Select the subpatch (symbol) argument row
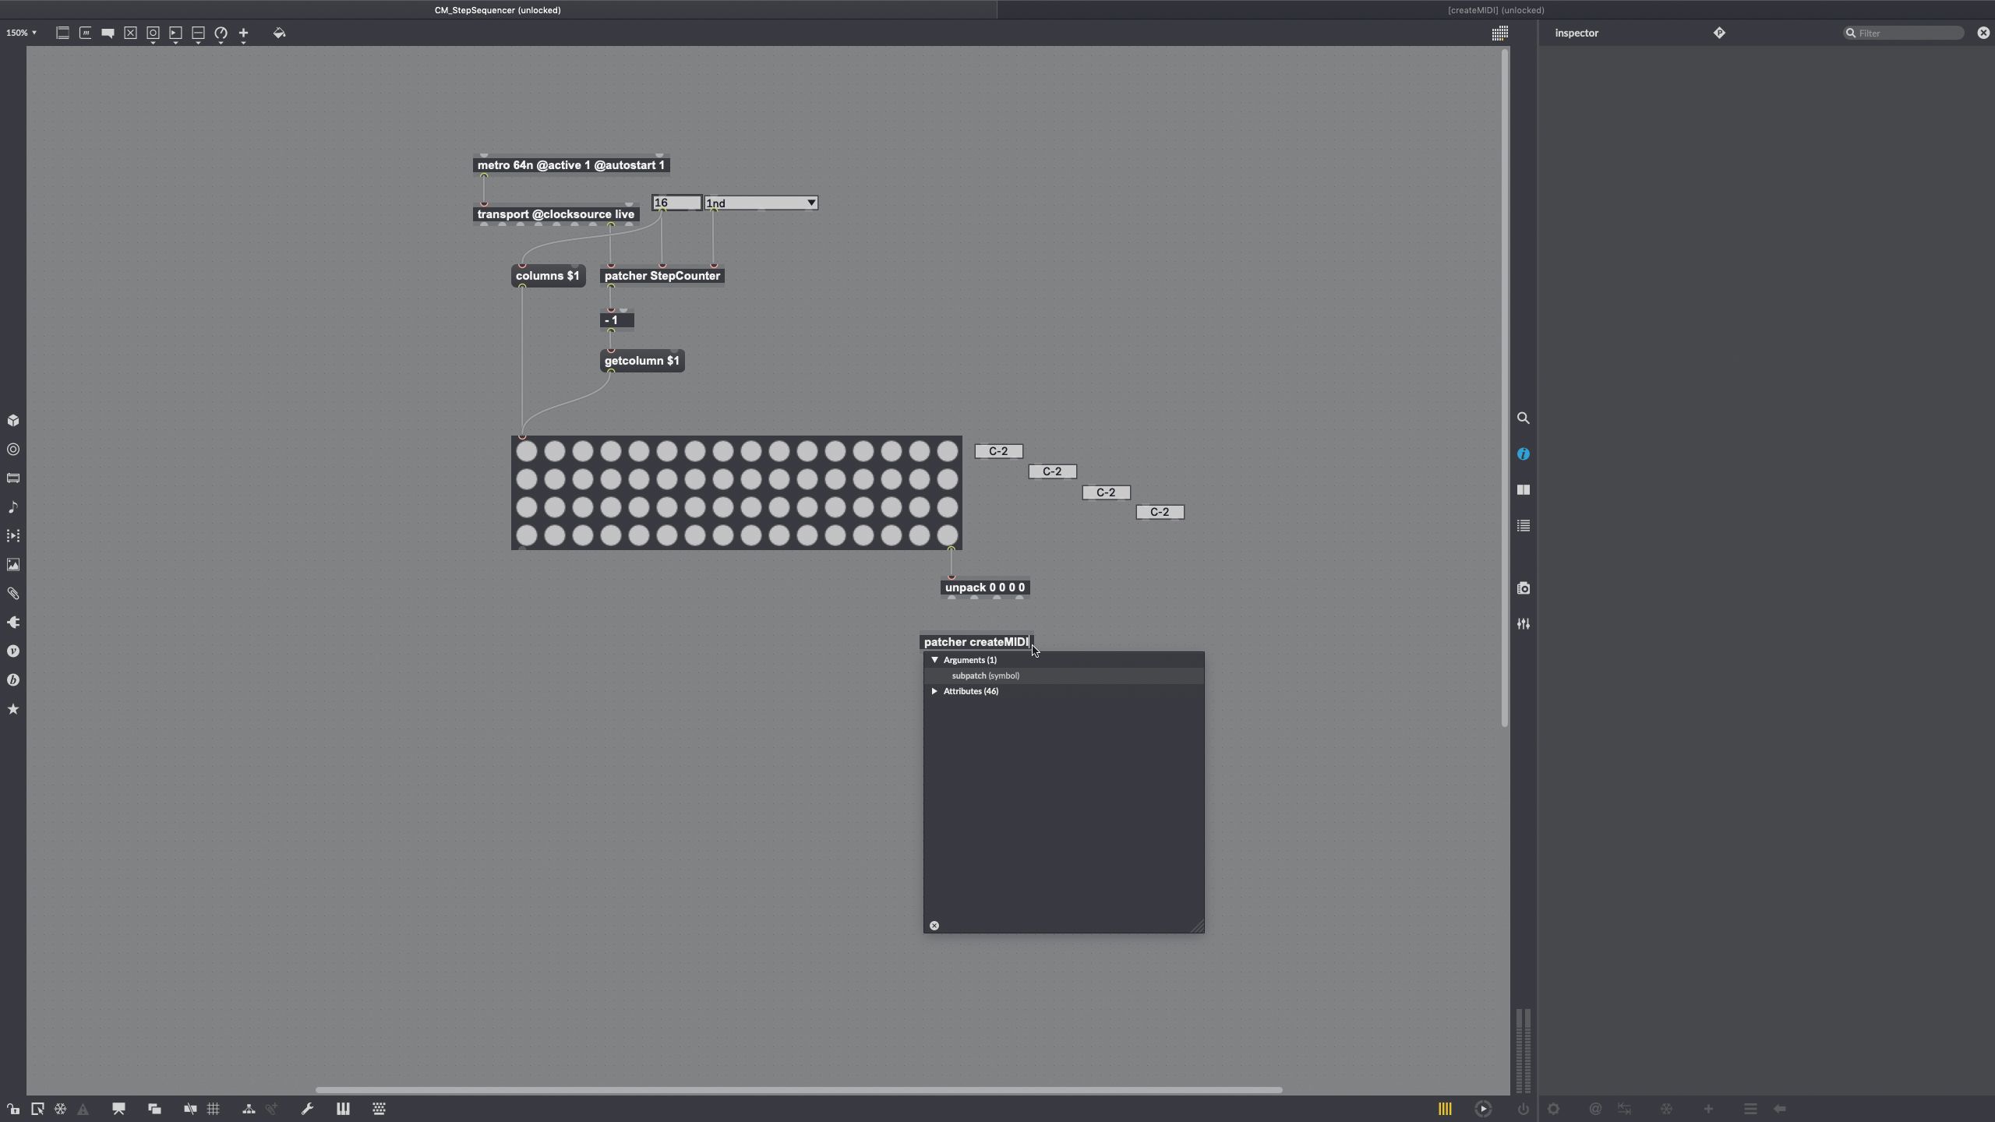Viewport: 1995px width, 1122px height. point(1064,676)
